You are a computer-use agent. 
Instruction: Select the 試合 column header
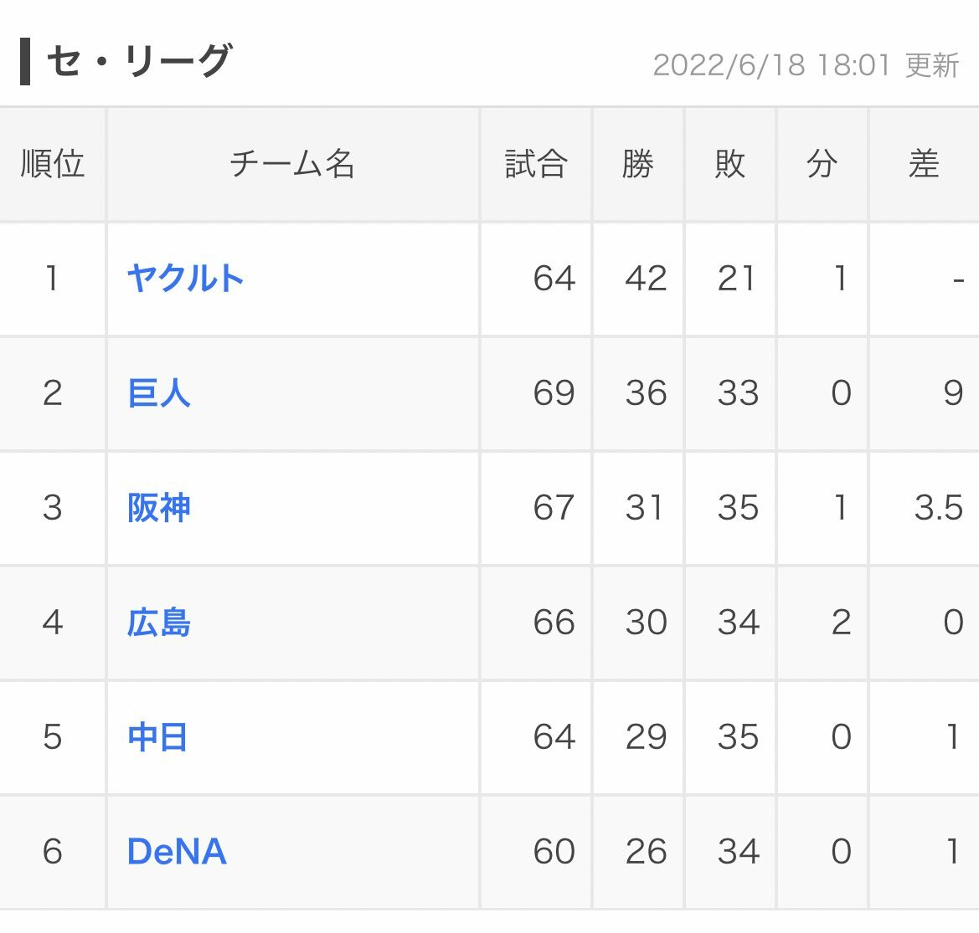point(536,164)
